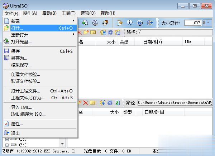Choose 另存为... menu entry
Viewport: 215px width, 156px height.
pos(40,58)
